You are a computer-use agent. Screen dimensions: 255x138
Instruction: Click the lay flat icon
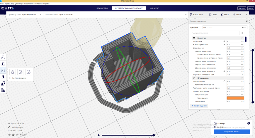click(21, 72)
